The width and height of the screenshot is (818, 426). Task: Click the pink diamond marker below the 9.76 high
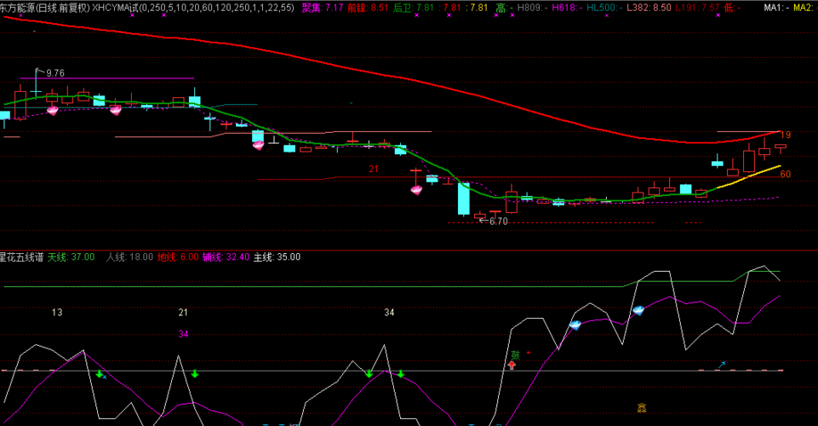pyautogui.click(x=53, y=110)
